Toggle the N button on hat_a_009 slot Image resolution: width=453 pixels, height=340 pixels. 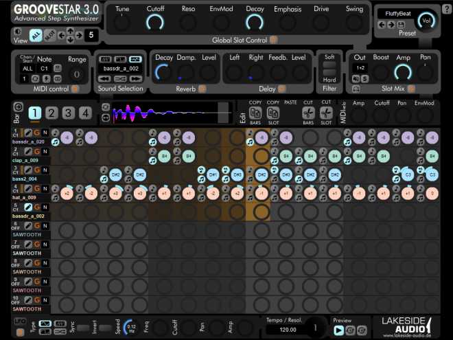(45, 188)
